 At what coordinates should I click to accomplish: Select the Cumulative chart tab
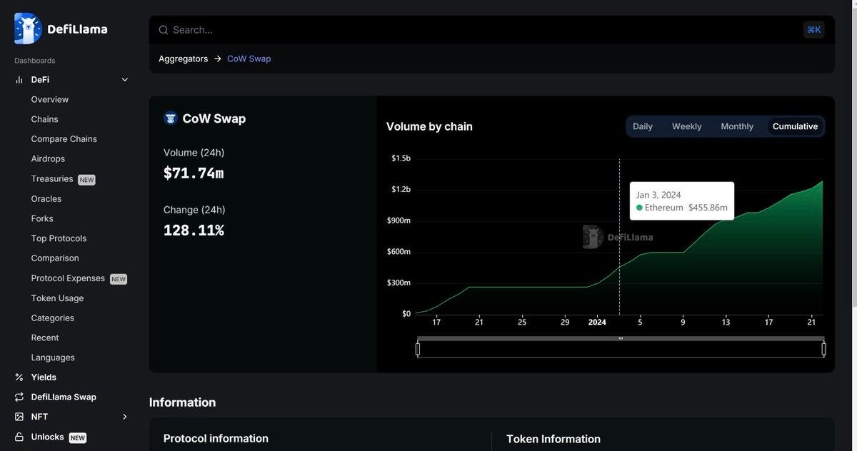[x=796, y=126]
